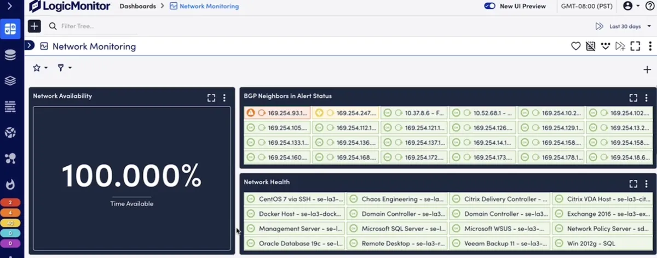Click the yellow alert count badge showing 40
The width and height of the screenshot is (657, 258).
(x=10, y=223)
